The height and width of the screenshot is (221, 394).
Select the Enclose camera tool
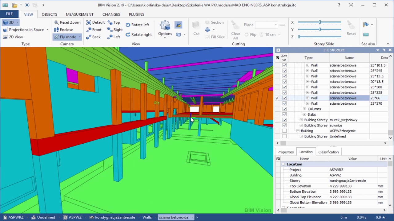[x=63, y=30]
